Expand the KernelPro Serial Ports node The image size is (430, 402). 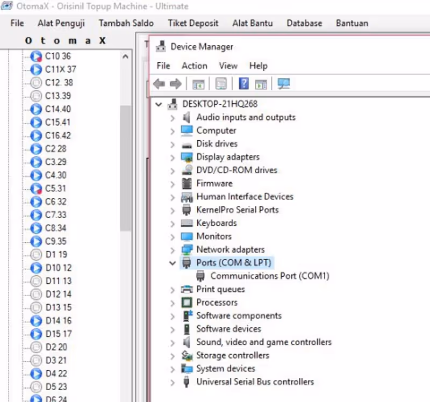point(172,210)
